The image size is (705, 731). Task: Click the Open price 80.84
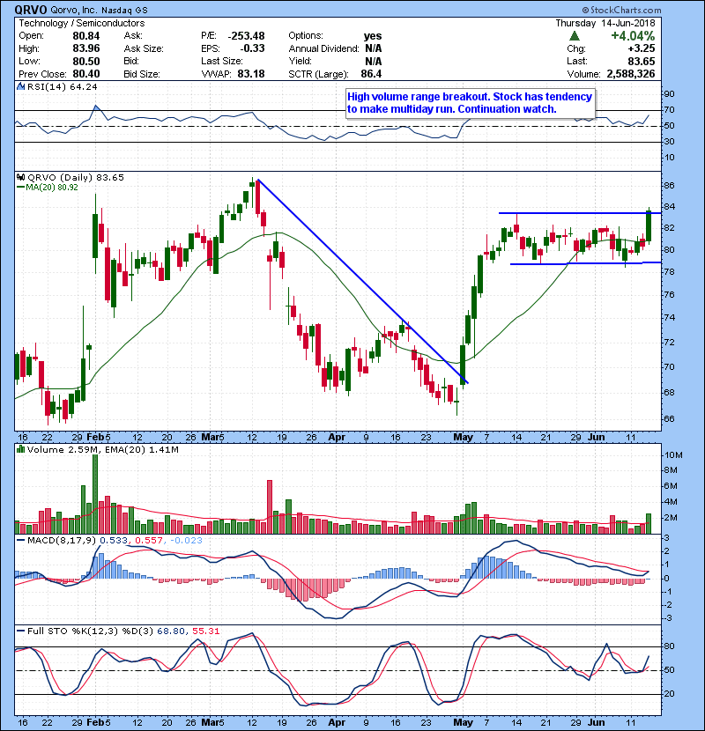pyautogui.click(x=85, y=36)
